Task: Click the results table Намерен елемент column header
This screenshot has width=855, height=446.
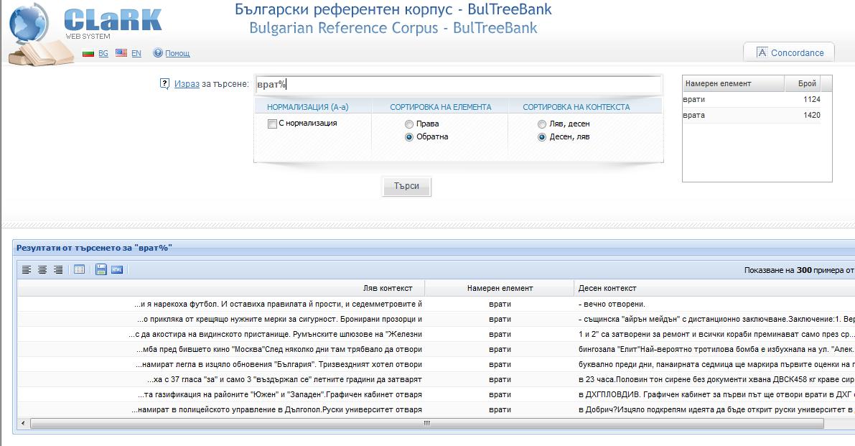Action: tap(500, 288)
